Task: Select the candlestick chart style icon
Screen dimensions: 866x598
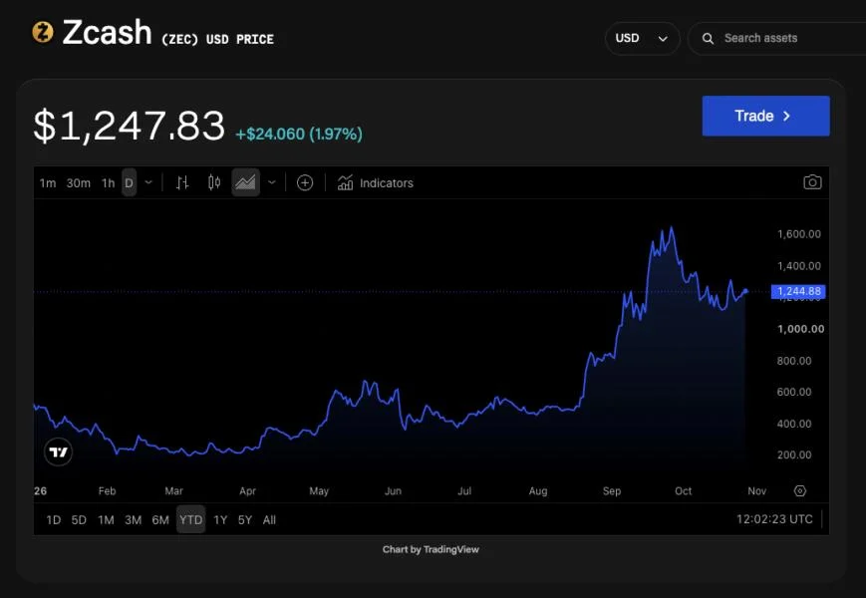Action: (214, 182)
